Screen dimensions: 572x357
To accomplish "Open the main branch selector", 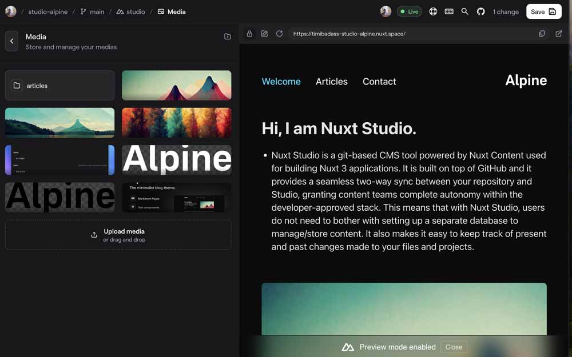I will 92,11.
